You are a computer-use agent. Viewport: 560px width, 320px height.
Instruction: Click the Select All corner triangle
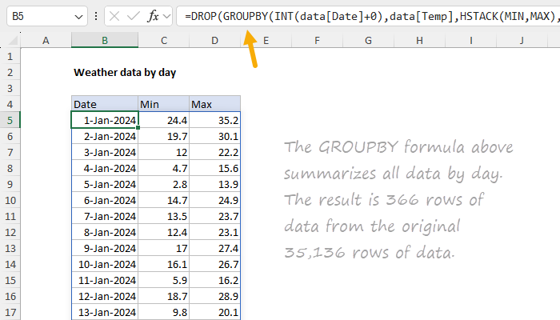(x=13, y=40)
